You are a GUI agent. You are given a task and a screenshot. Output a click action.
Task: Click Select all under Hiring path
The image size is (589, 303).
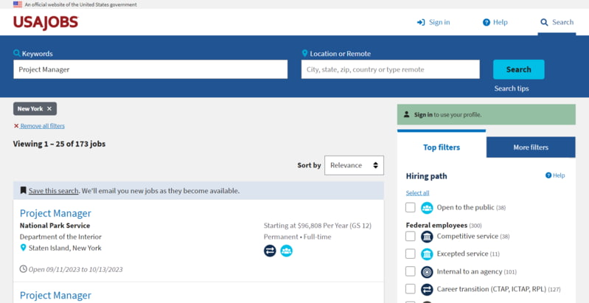click(x=417, y=193)
